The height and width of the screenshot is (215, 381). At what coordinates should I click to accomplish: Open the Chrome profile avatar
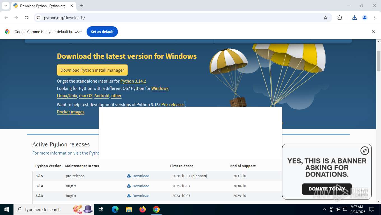[x=365, y=18]
